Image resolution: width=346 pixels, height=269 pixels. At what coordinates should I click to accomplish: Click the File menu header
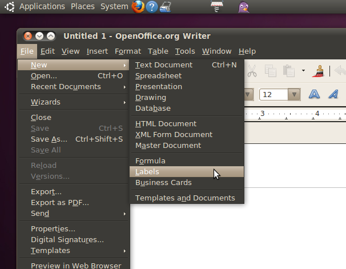[x=27, y=51]
